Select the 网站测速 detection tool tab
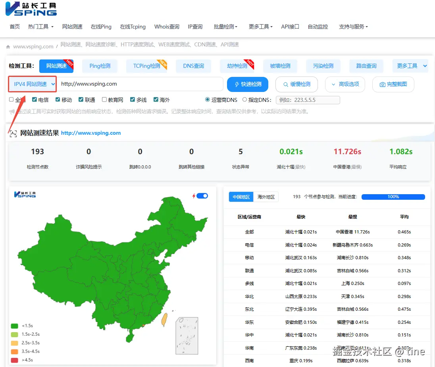435x367 pixels. pyautogui.click(x=56, y=66)
